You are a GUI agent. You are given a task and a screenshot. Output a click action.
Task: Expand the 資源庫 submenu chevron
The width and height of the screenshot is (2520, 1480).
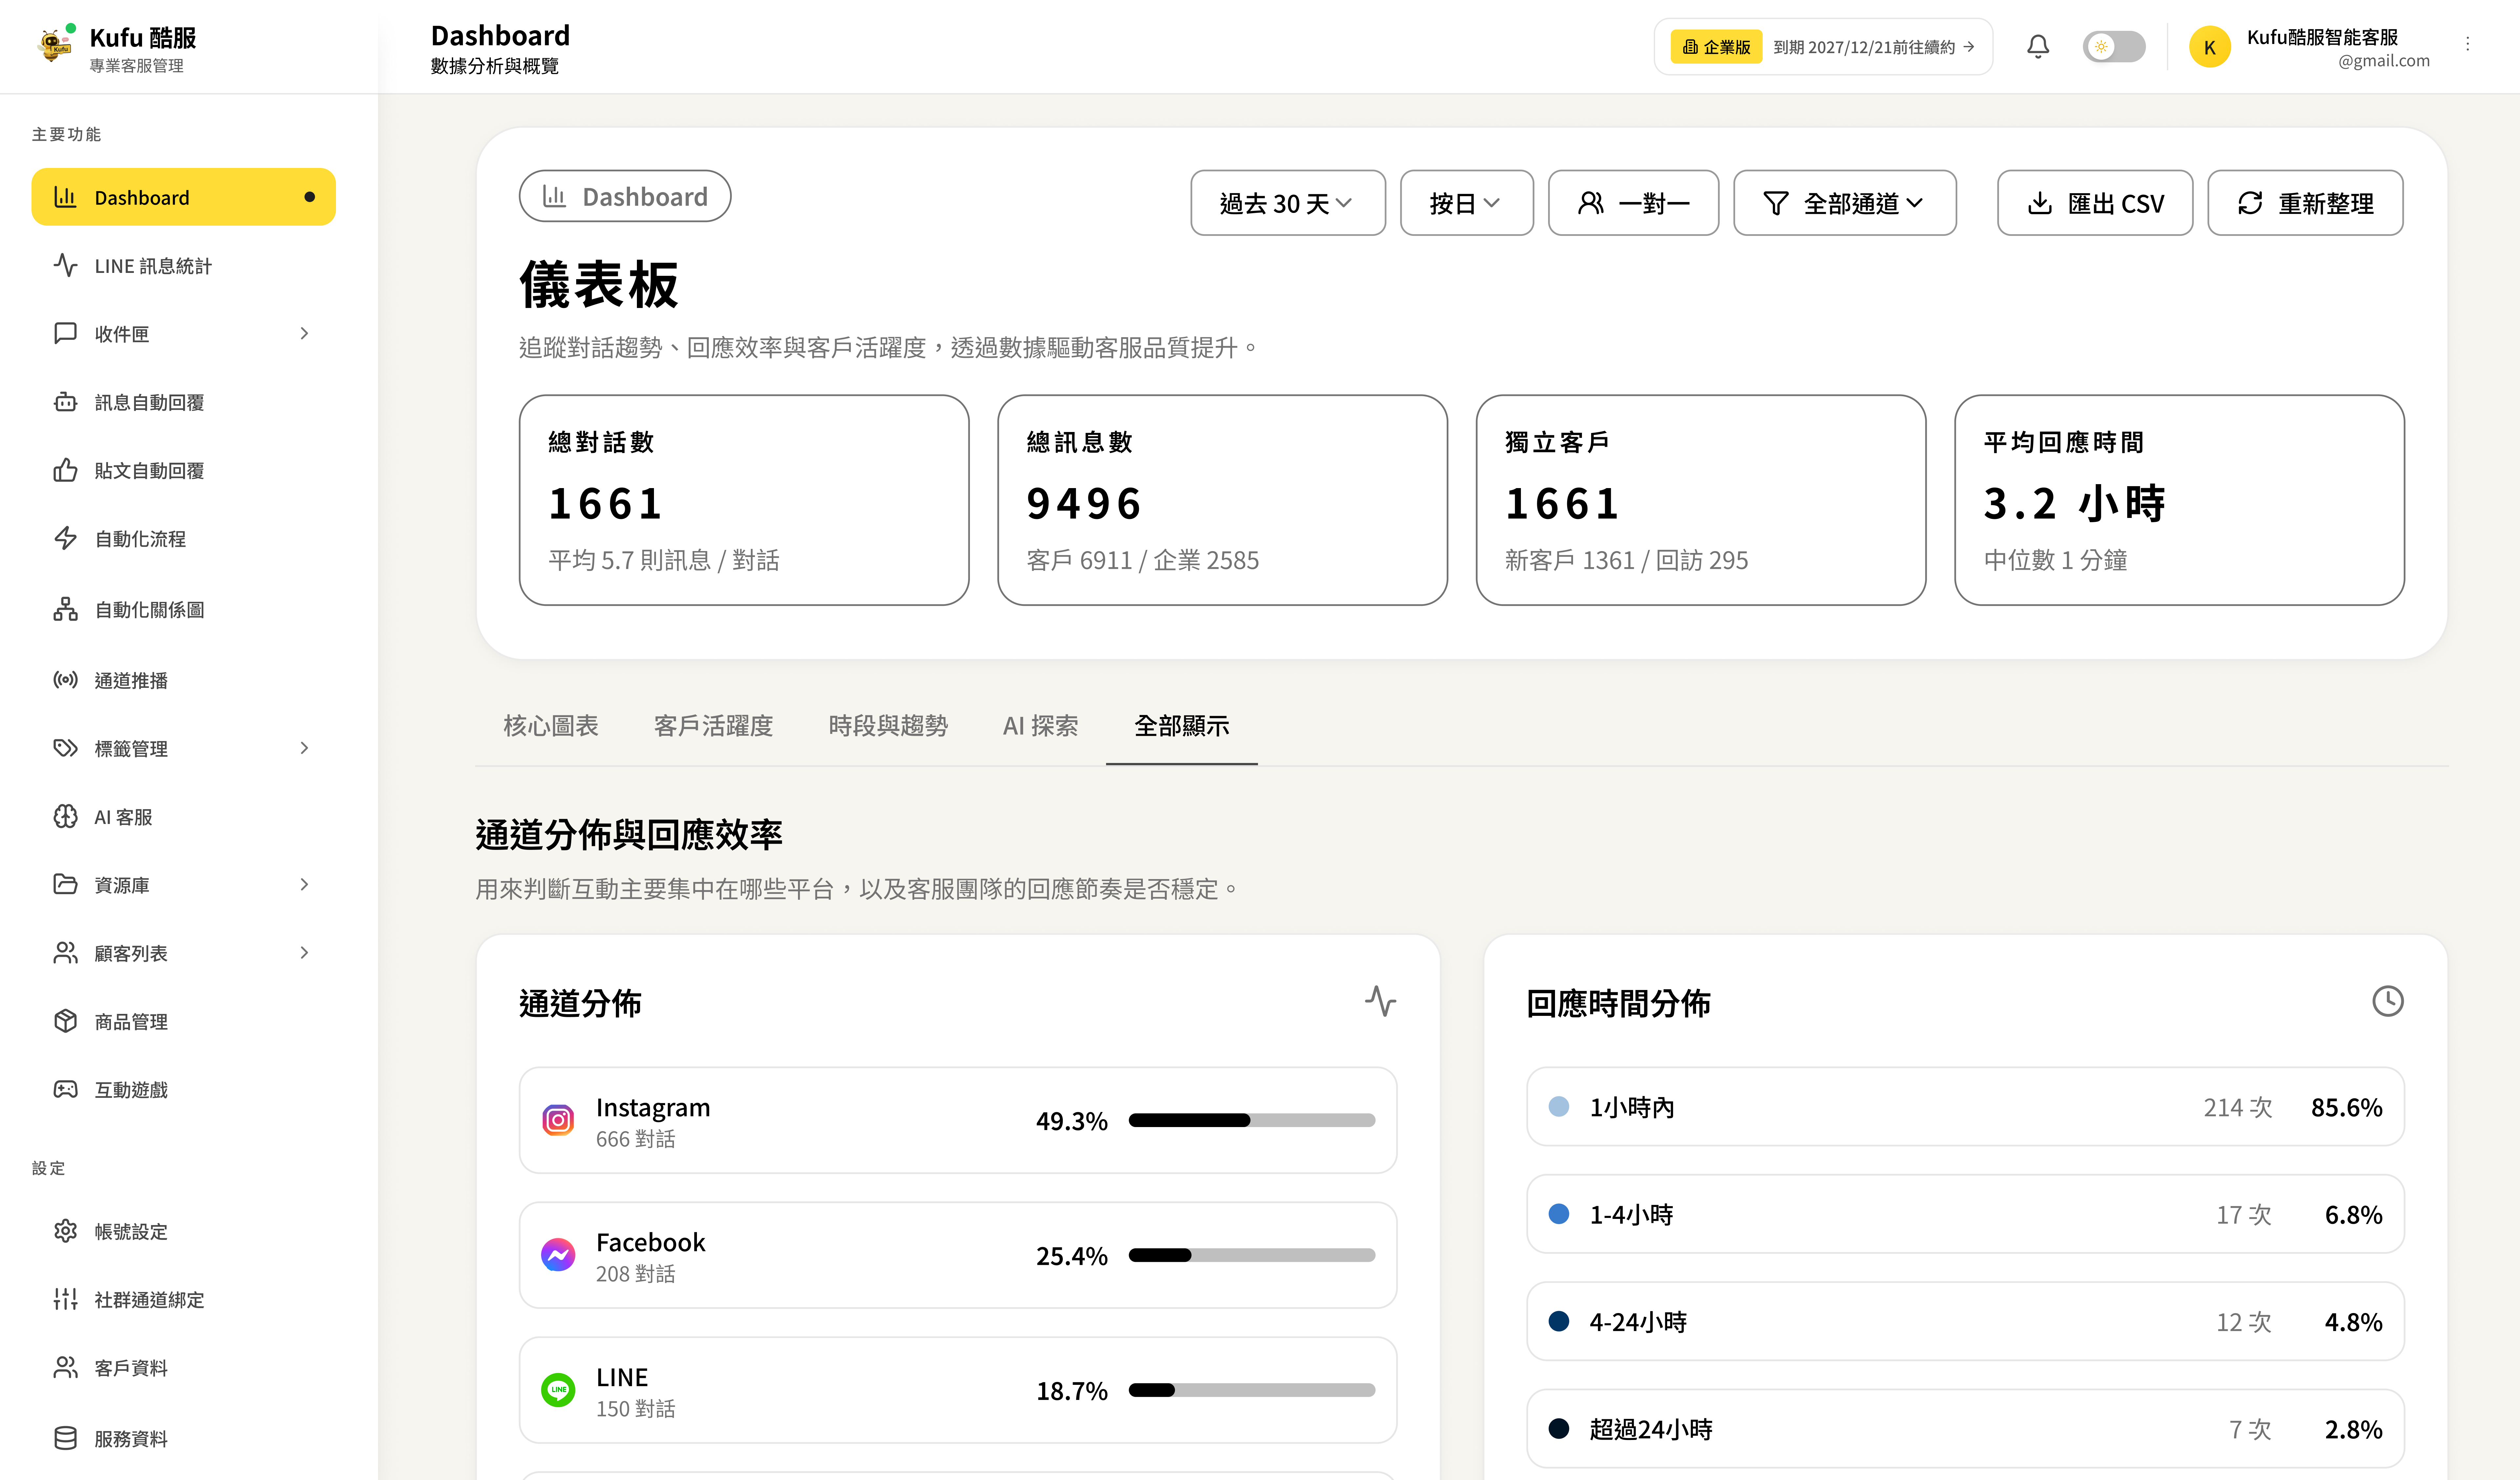(x=304, y=884)
